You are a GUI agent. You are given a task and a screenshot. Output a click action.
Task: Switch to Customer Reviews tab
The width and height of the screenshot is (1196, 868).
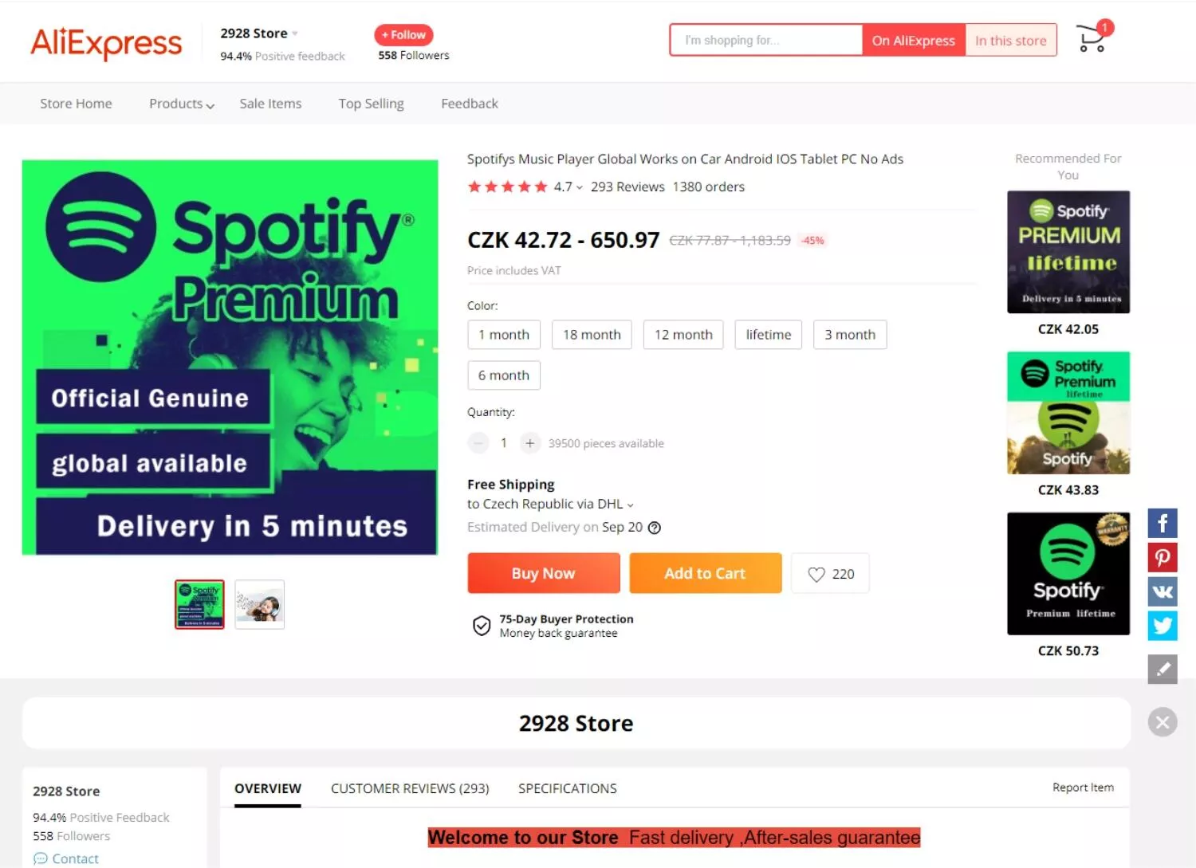410,788
